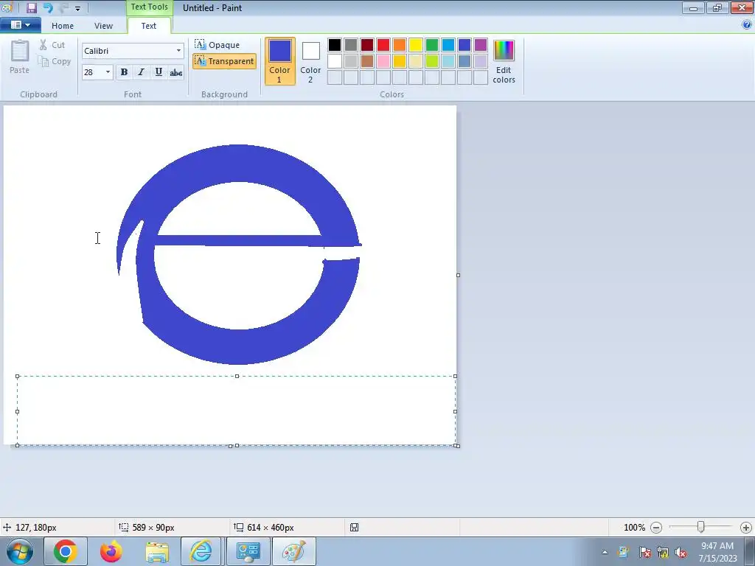Click the zoom in plus button
This screenshot has height=566, width=755.
coord(746,528)
